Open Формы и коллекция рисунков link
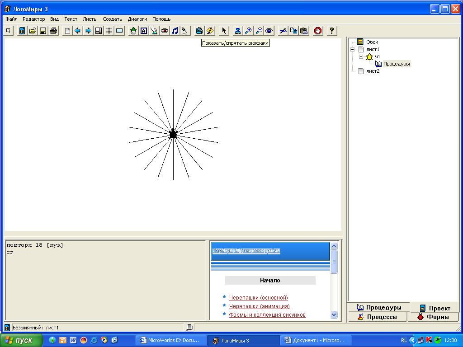463x347 pixels. (x=267, y=315)
